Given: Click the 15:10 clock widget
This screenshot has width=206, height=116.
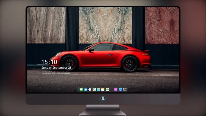Looking at the screenshot, I should (49, 62).
